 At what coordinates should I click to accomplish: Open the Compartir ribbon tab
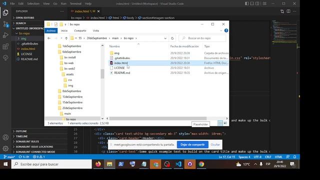tap(80, 30)
